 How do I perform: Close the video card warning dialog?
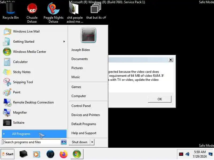click(x=171, y=60)
